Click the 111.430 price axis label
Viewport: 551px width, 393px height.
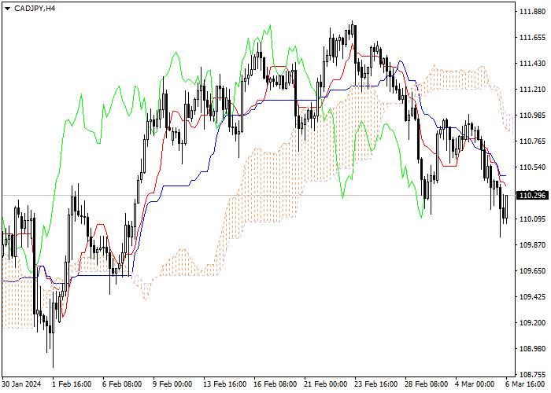[x=532, y=64]
